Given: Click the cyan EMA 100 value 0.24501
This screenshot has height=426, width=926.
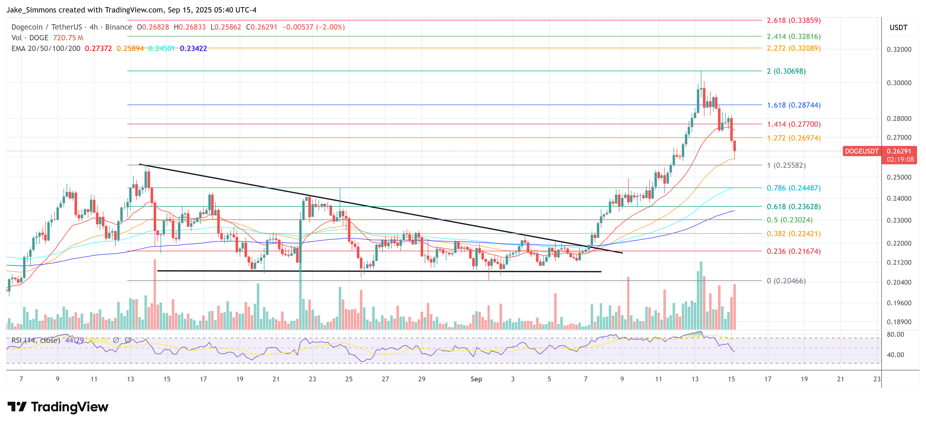Looking at the screenshot, I should coord(161,48).
